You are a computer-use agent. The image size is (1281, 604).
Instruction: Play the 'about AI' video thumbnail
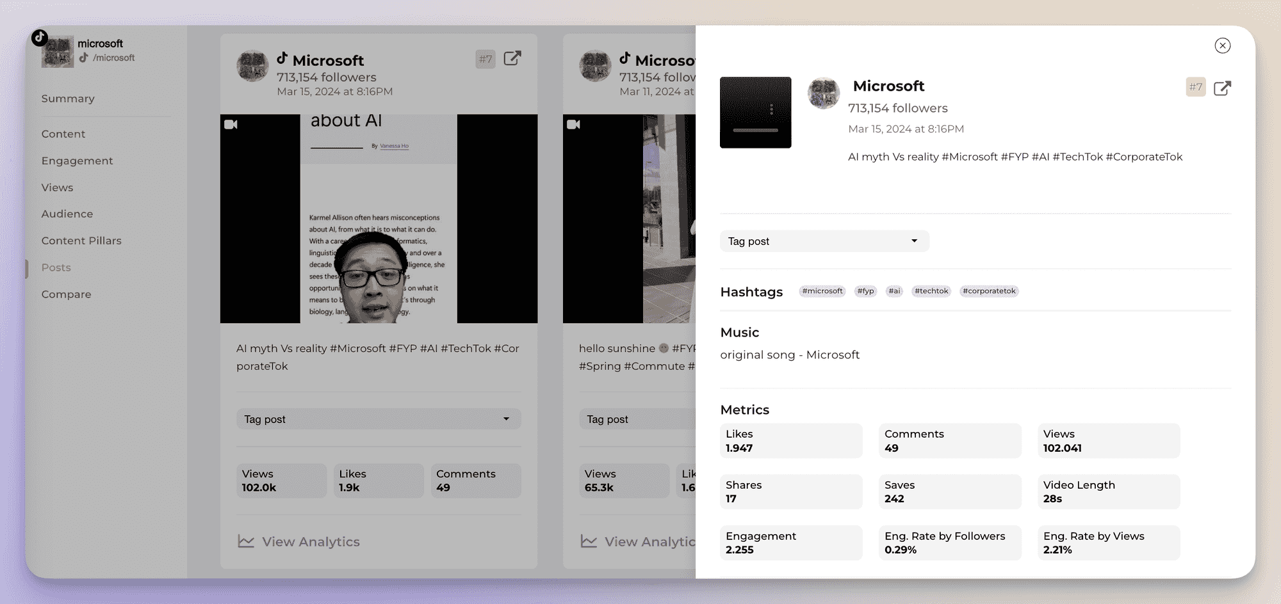pos(379,219)
